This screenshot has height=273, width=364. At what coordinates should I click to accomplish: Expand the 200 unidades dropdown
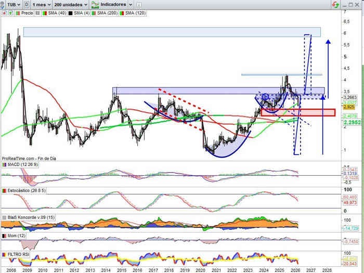point(70,4)
